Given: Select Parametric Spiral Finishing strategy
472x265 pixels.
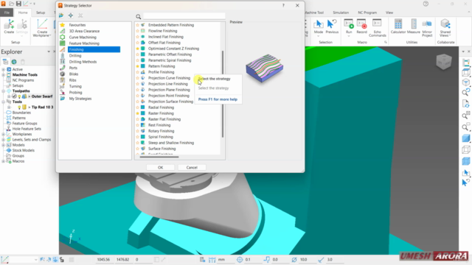Looking at the screenshot, I should pos(170,60).
